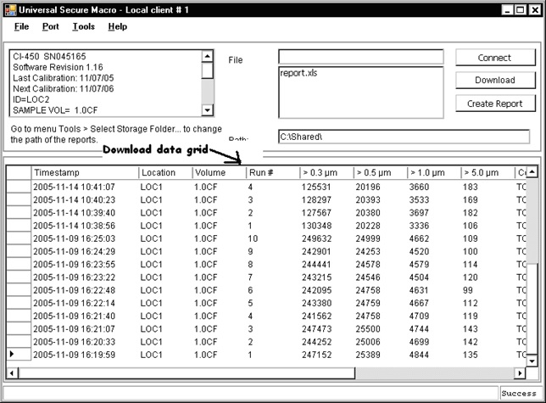Open the File menu

21,27
